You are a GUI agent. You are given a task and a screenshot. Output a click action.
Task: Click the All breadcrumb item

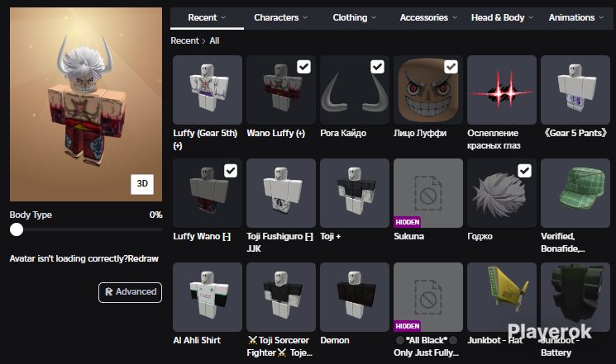(x=214, y=40)
